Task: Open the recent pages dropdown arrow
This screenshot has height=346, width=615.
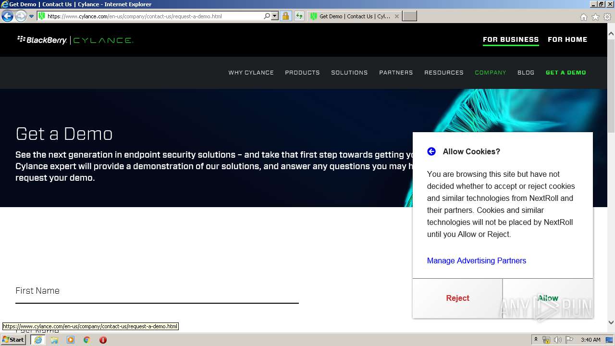Action: tap(31, 16)
